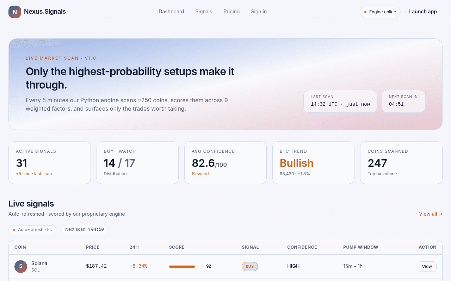This screenshot has height=281, width=451.
Task: Click the SIGNAL column header
Action: pos(251,247)
